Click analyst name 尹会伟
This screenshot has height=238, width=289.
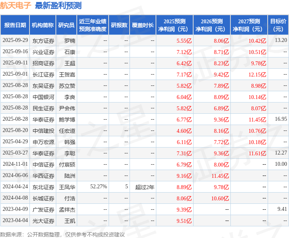[67, 108]
